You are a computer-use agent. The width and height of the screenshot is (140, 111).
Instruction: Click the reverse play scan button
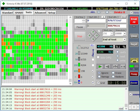(x=107, y=67)
